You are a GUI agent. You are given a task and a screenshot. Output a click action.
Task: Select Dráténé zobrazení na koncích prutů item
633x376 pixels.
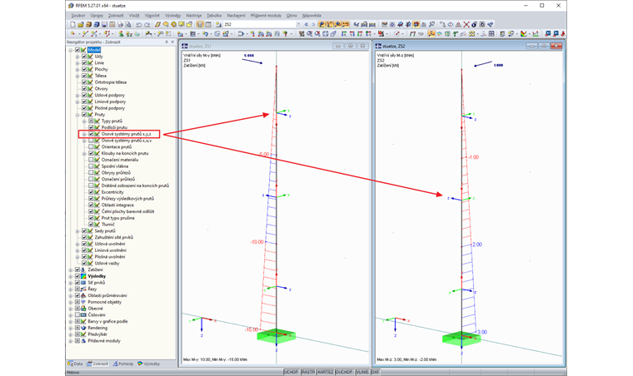pos(135,186)
